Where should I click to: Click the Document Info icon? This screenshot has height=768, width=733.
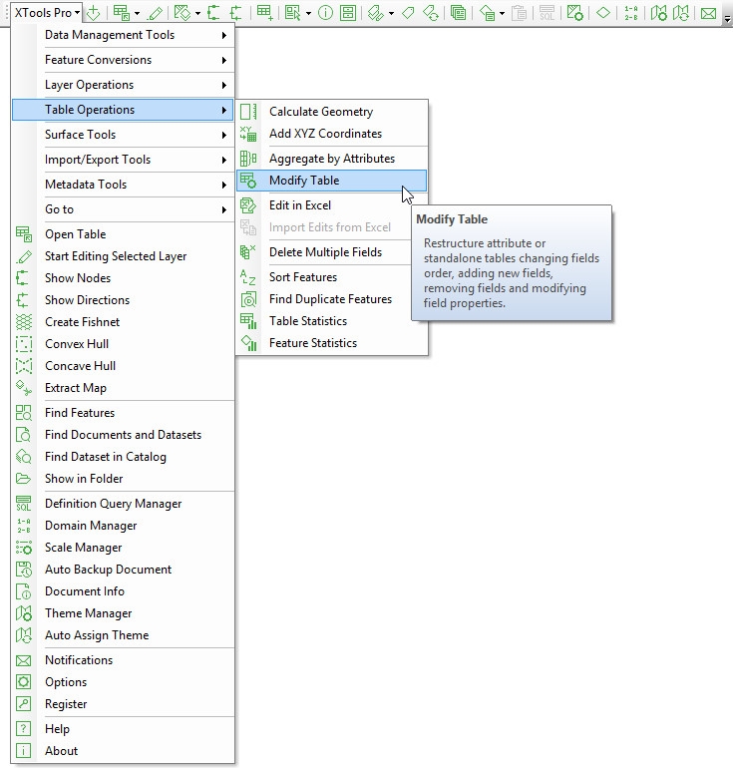24,591
